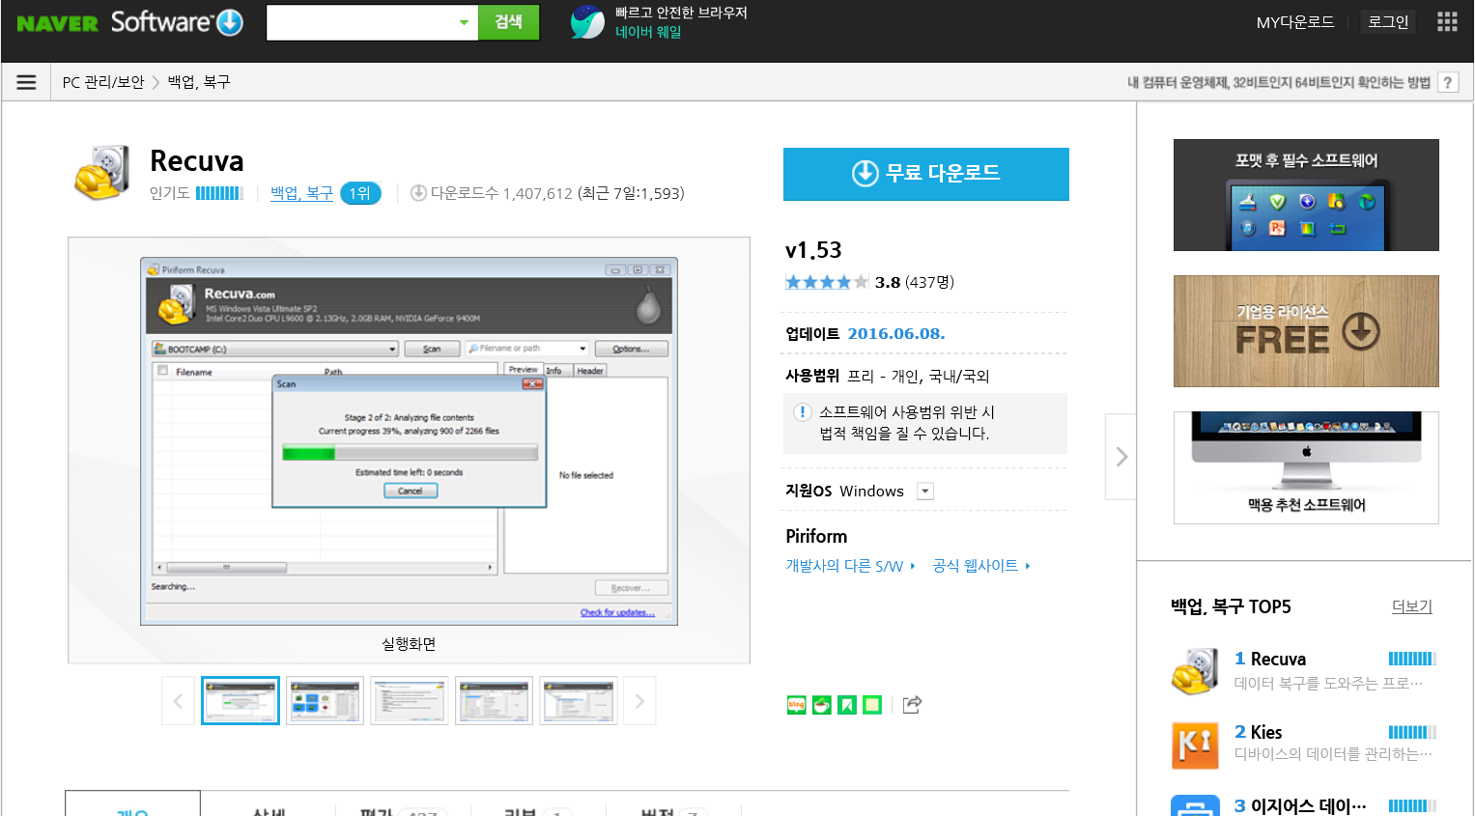The height and width of the screenshot is (816, 1475).
Task: Show the next screenshot thumbnails
Action: pyautogui.click(x=639, y=701)
